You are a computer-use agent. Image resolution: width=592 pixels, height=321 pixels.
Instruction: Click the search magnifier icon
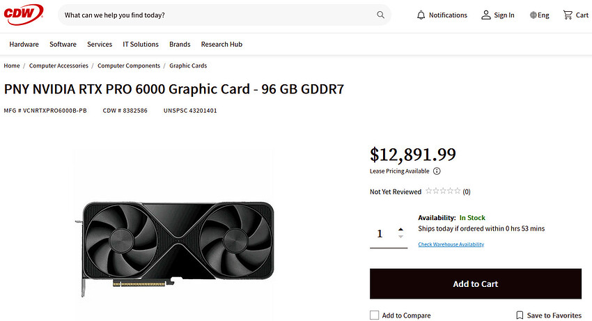(380, 15)
